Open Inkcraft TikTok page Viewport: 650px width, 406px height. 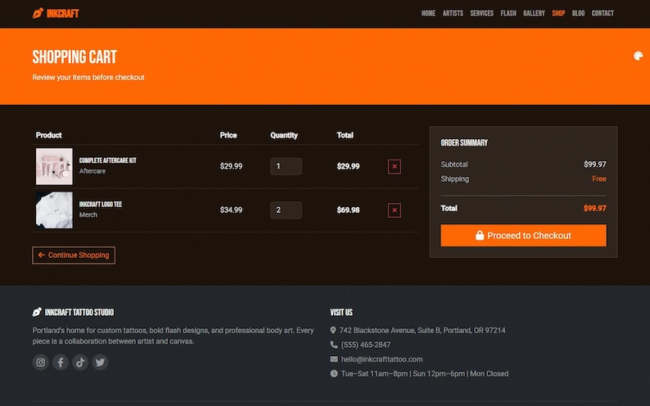point(80,363)
